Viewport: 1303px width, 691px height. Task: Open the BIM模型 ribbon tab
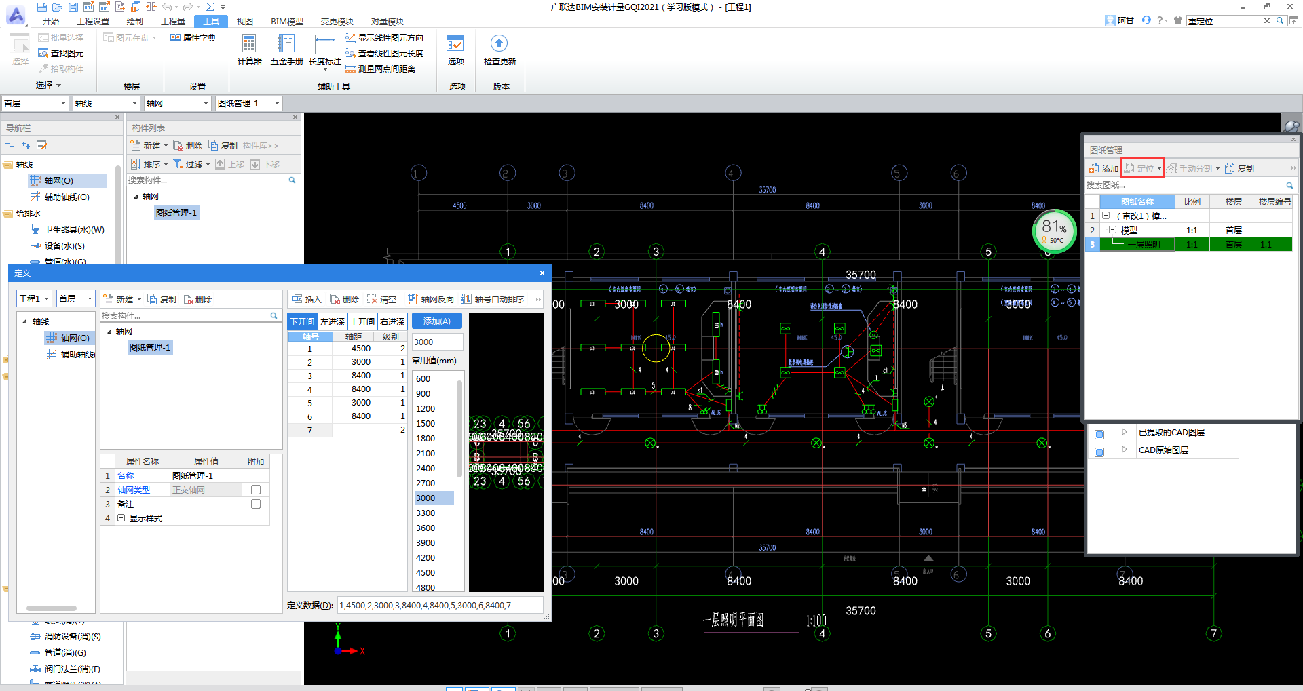(x=287, y=21)
